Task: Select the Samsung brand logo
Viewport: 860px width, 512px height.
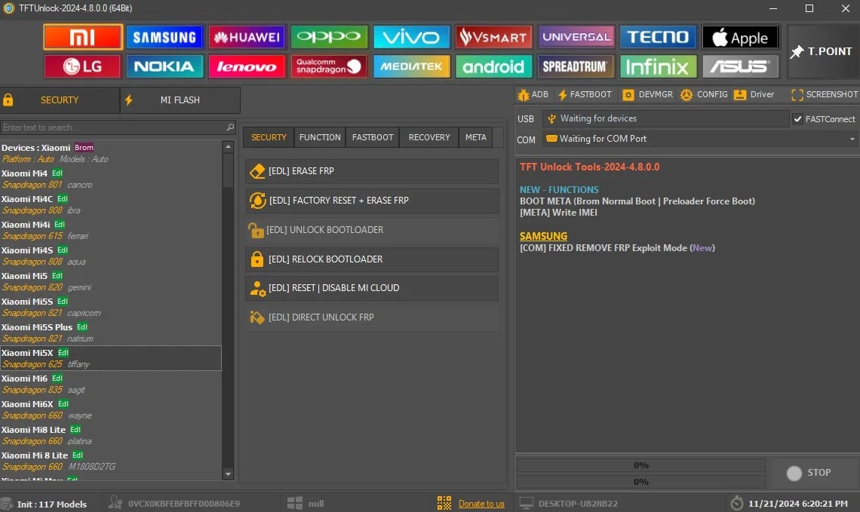Action: (x=164, y=37)
